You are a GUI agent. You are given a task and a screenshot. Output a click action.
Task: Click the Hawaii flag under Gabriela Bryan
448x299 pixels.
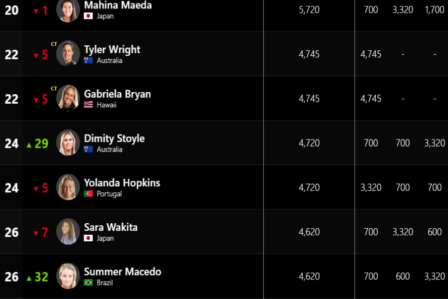point(88,105)
